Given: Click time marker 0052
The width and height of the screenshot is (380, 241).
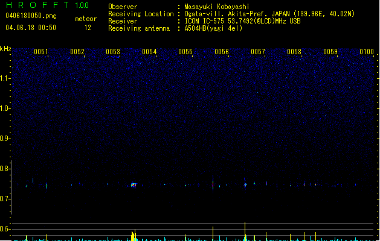Looking at the screenshot, I should (77, 52).
